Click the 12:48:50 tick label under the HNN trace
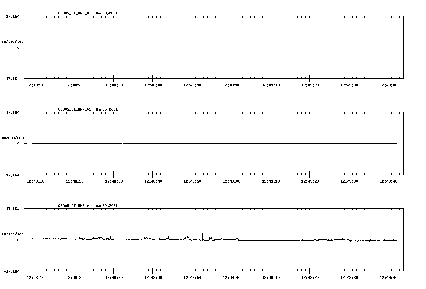The width and height of the screenshot is (426, 289). point(192,181)
